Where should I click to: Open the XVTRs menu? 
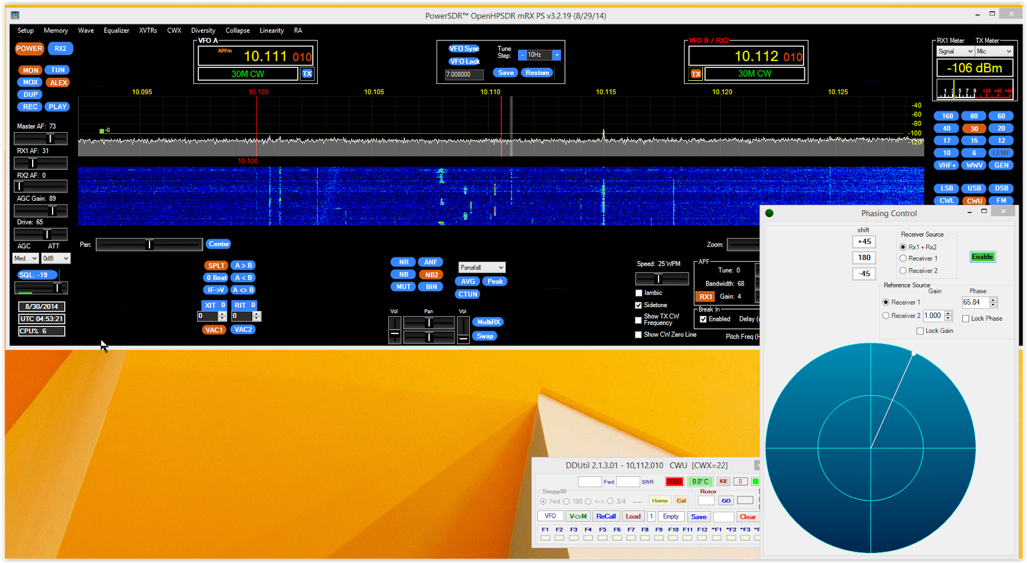[148, 30]
